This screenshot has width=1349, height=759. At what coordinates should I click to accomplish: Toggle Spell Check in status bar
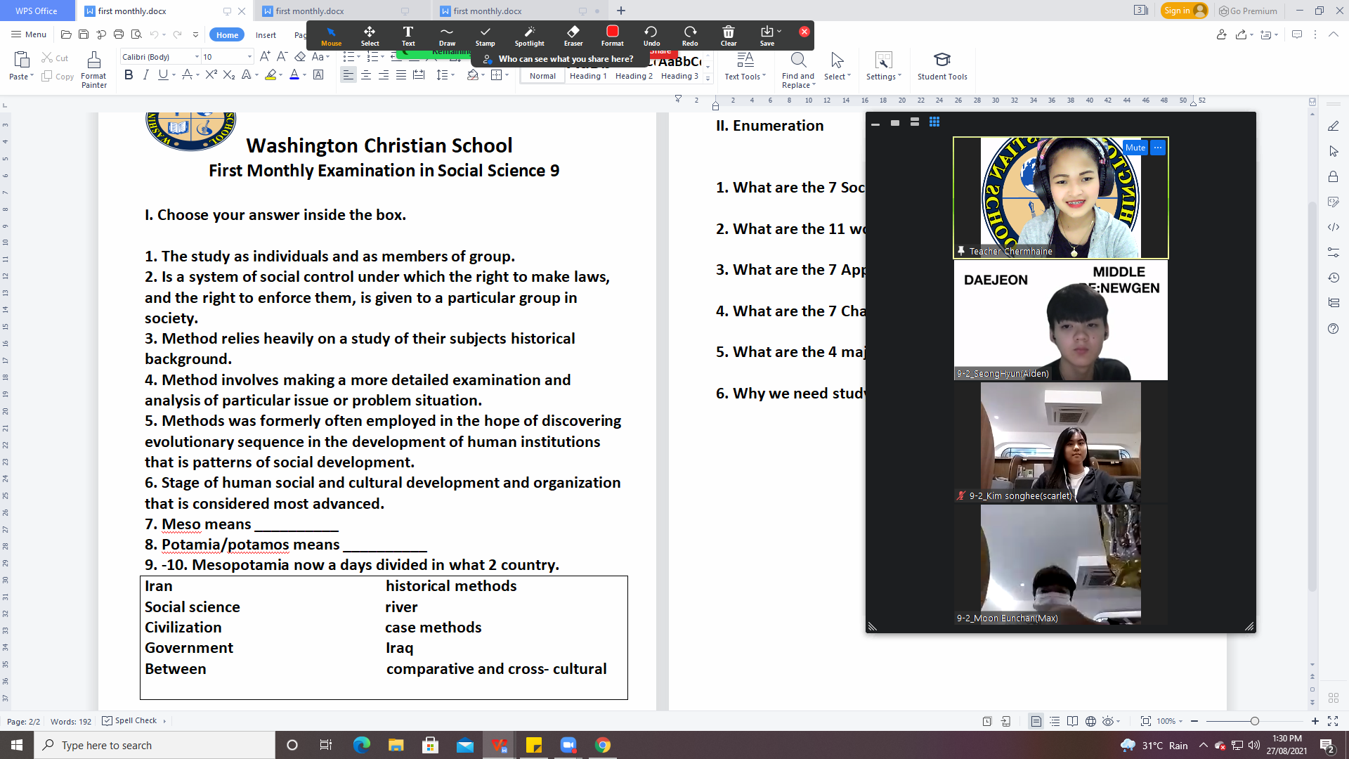(x=130, y=721)
